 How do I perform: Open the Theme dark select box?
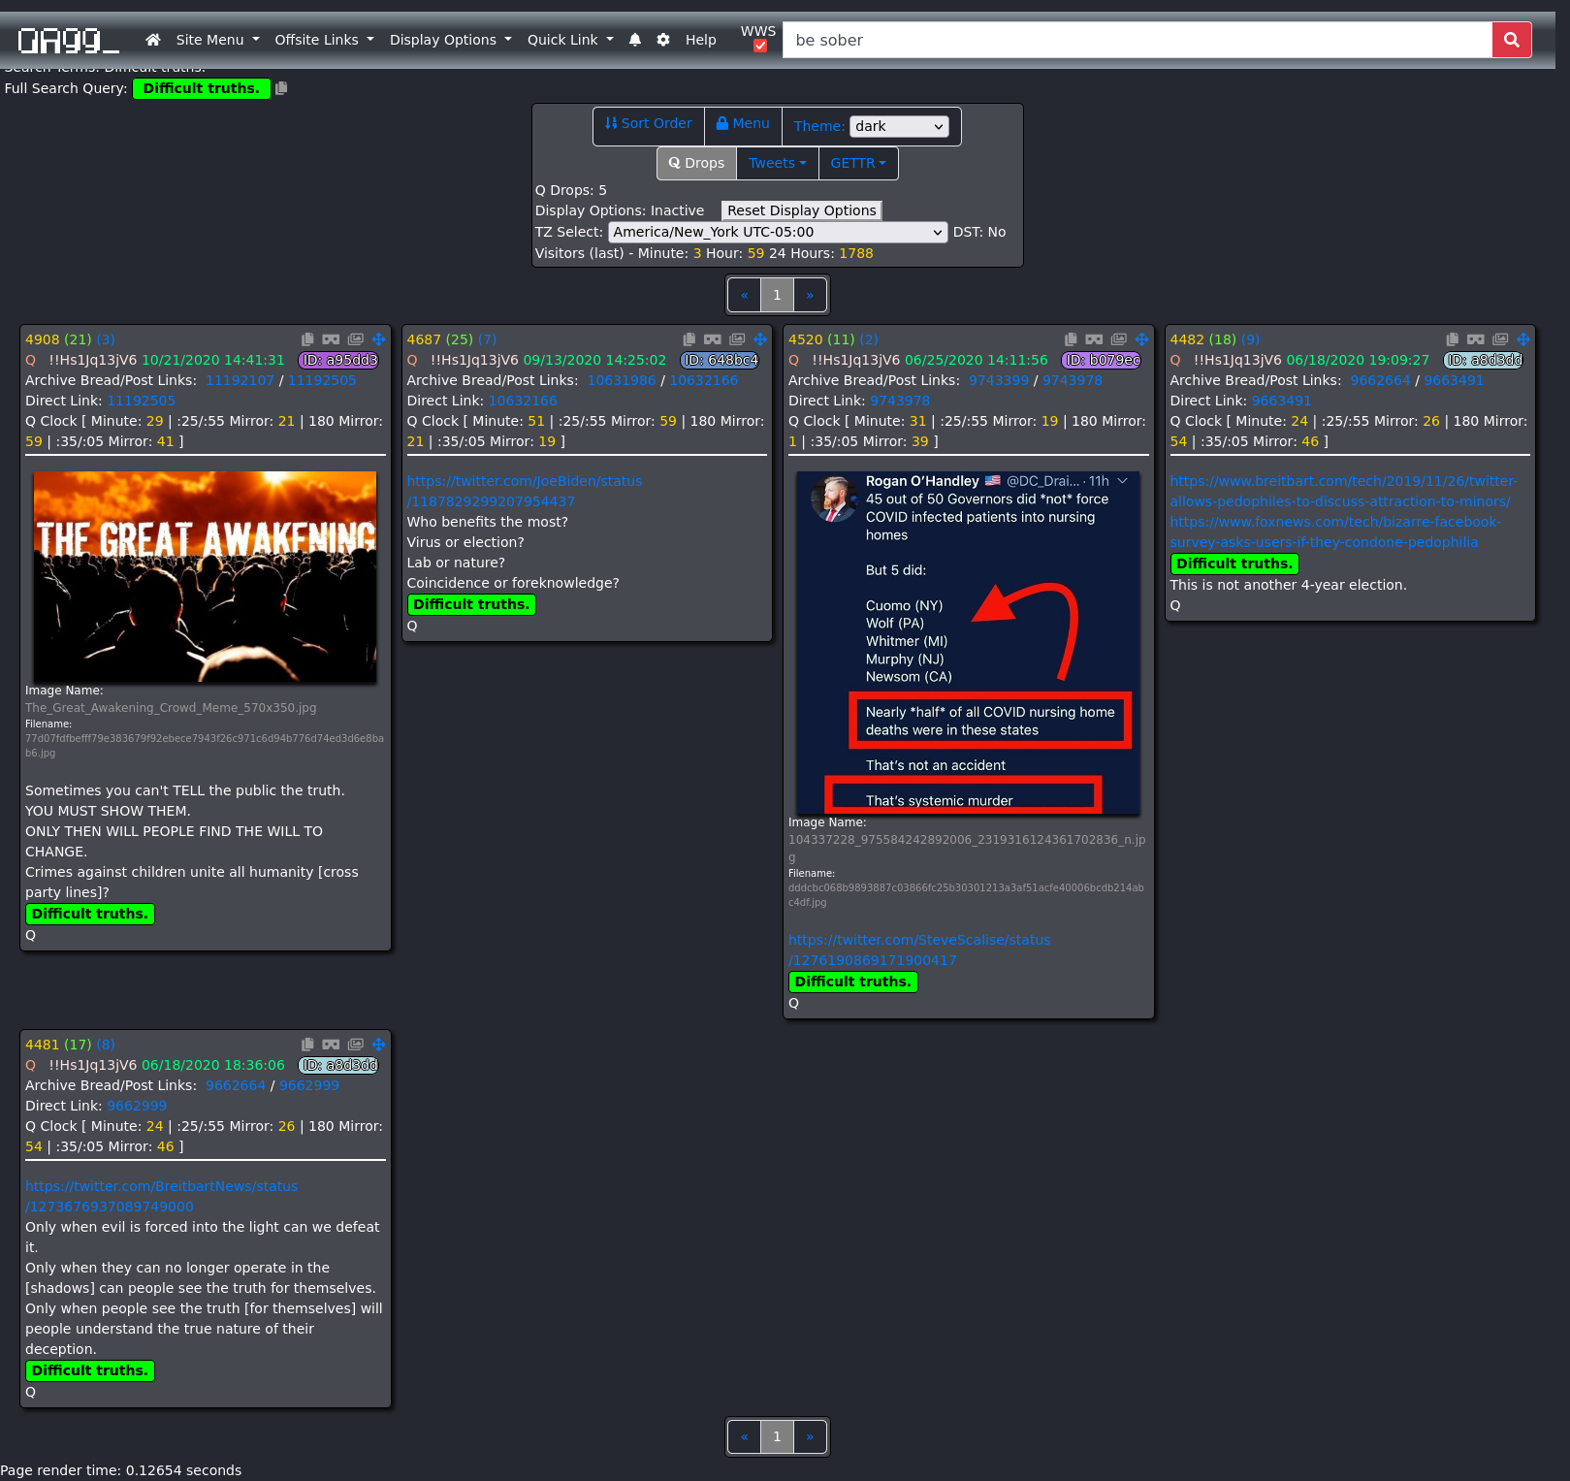tap(899, 126)
